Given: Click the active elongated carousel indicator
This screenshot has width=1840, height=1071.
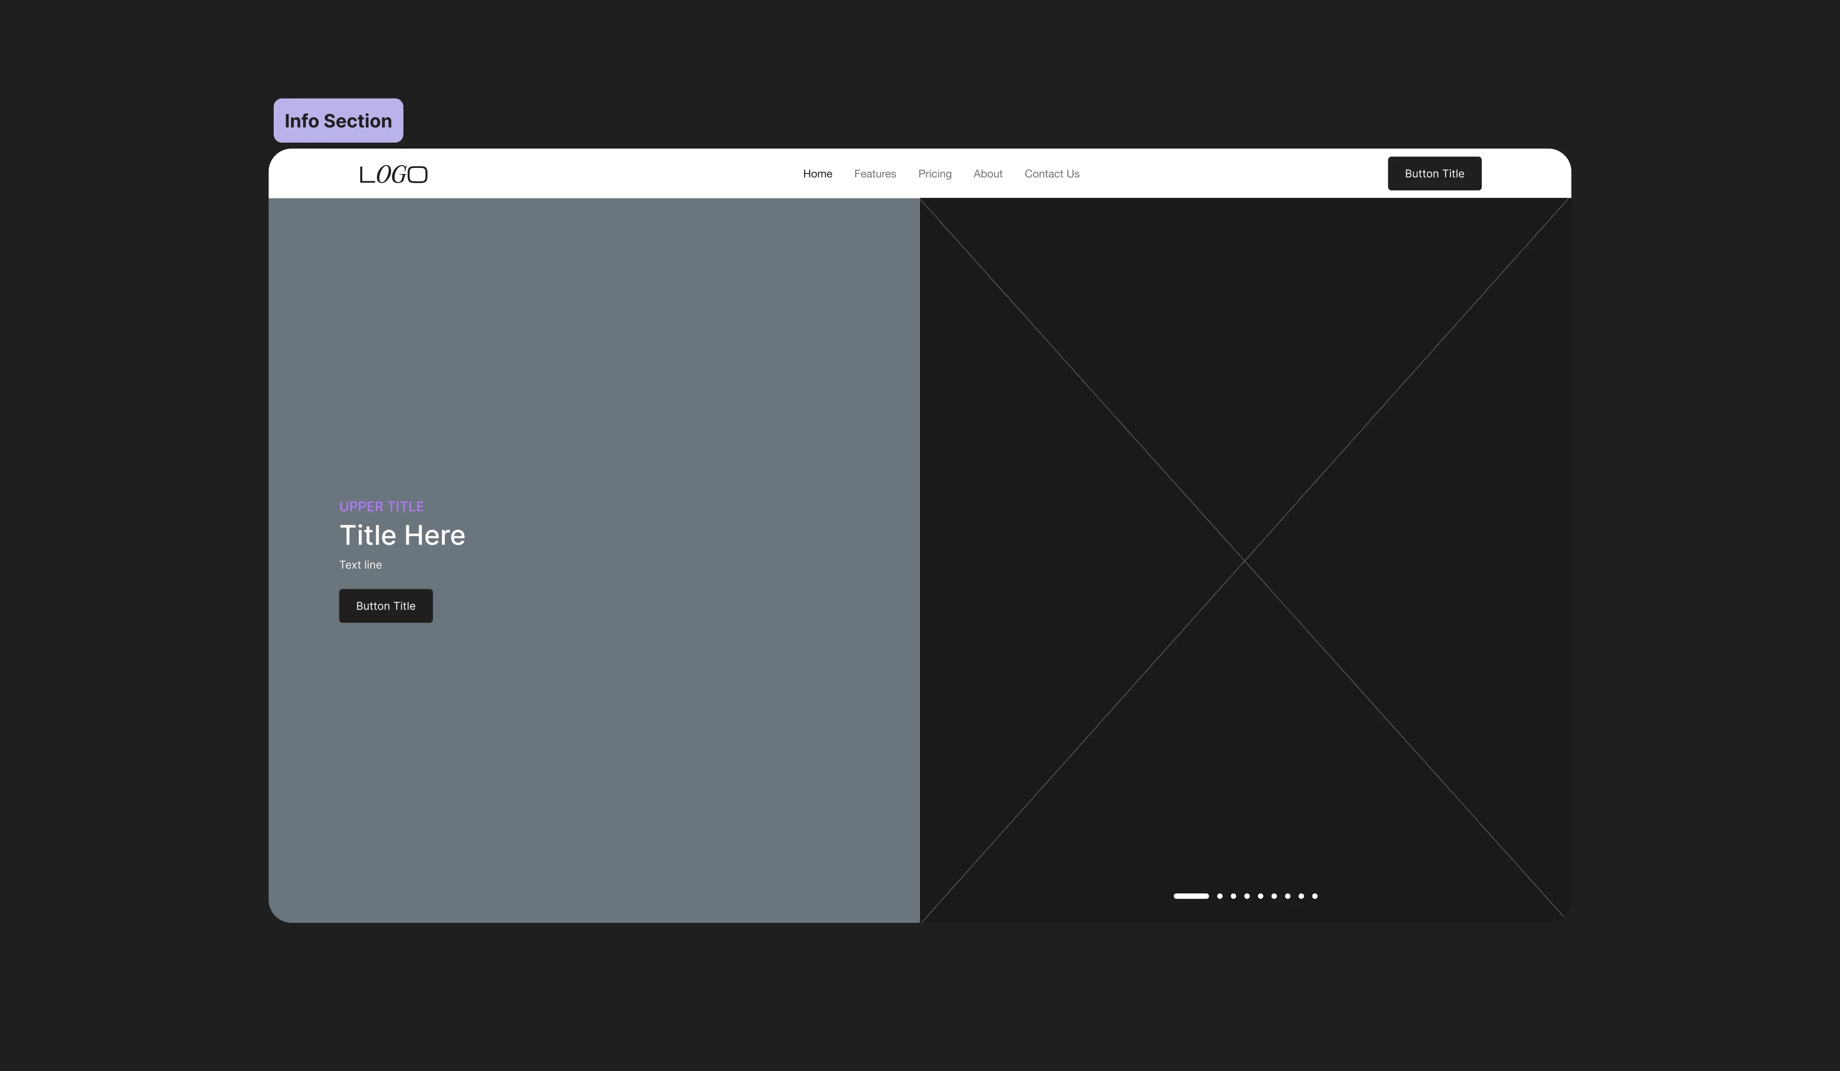Looking at the screenshot, I should (1191, 896).
